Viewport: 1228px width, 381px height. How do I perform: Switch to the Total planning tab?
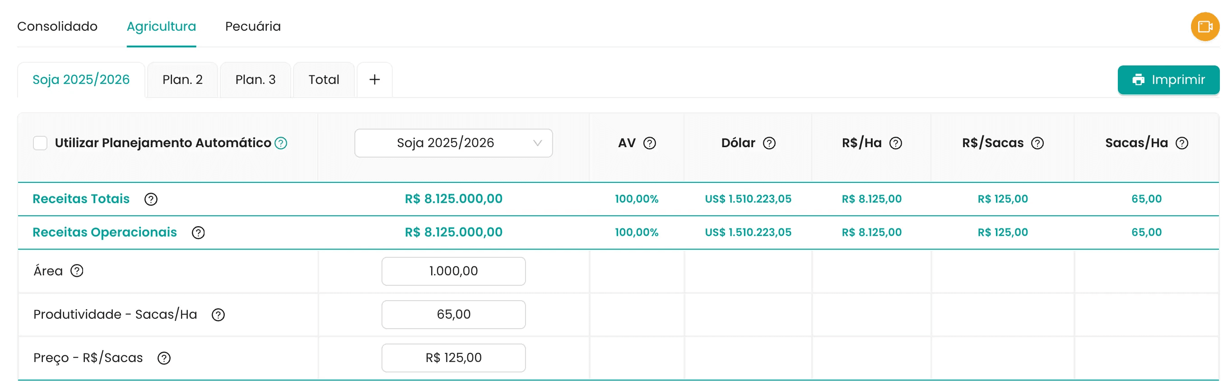(323, 79)
